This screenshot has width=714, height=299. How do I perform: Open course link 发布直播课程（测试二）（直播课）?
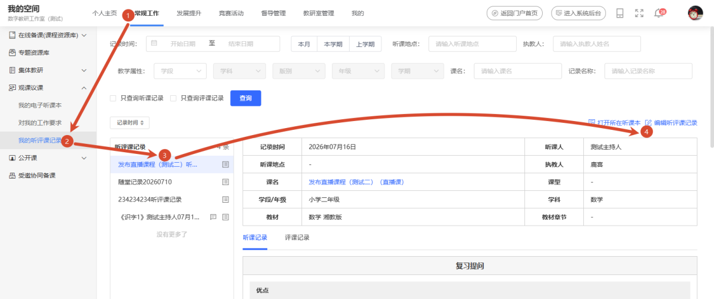(356, 182)
